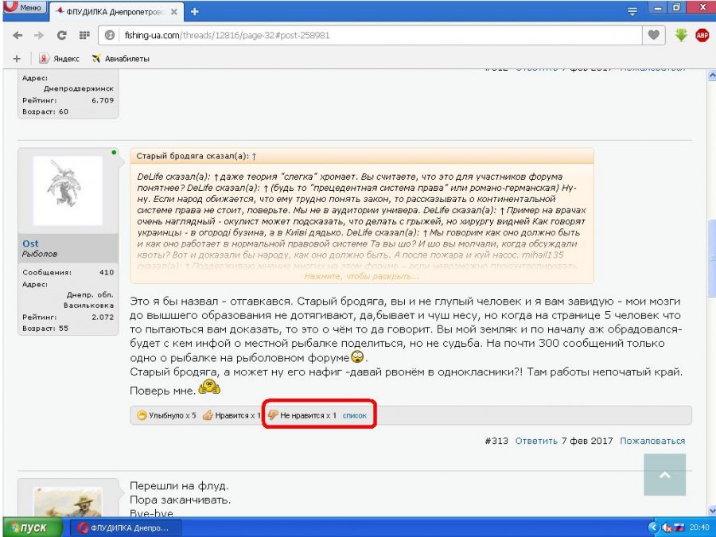
Task: Expand quote via Нажмите, чтобы раскрыть
Action: coord(361,276)
